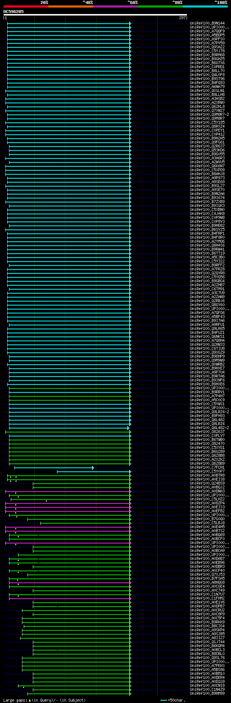Select hit label UniRef100_B9HM99

pyautogui.click(x=207, y=694)
